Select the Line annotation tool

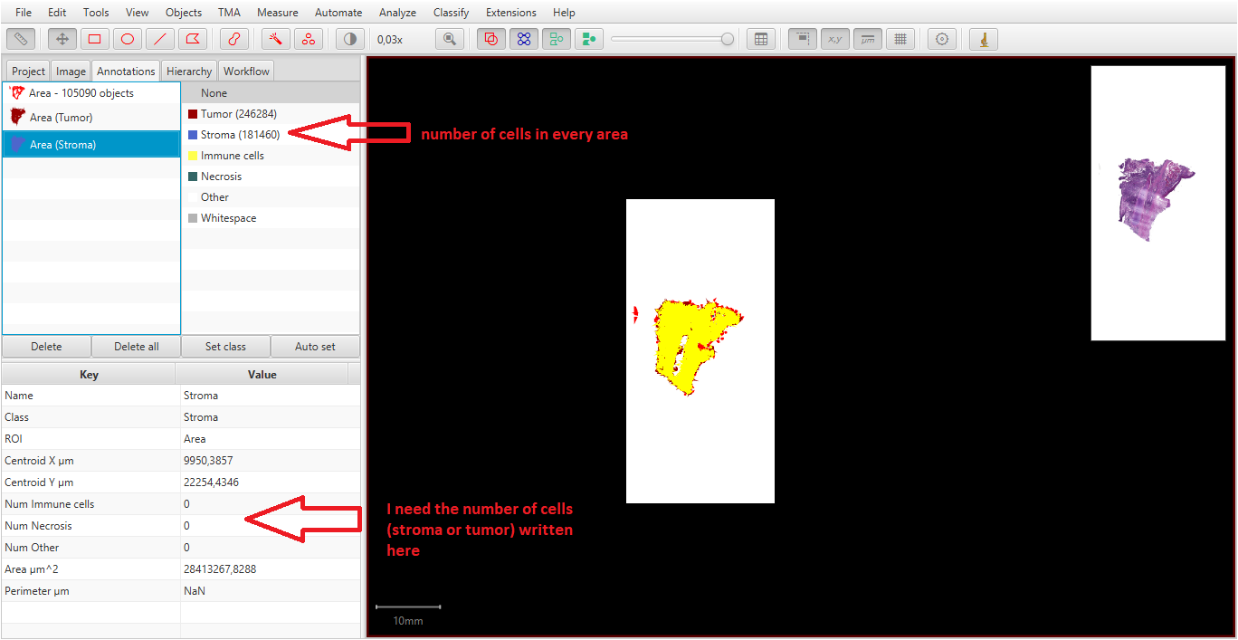pyautogui.click(x=160, y=39)
